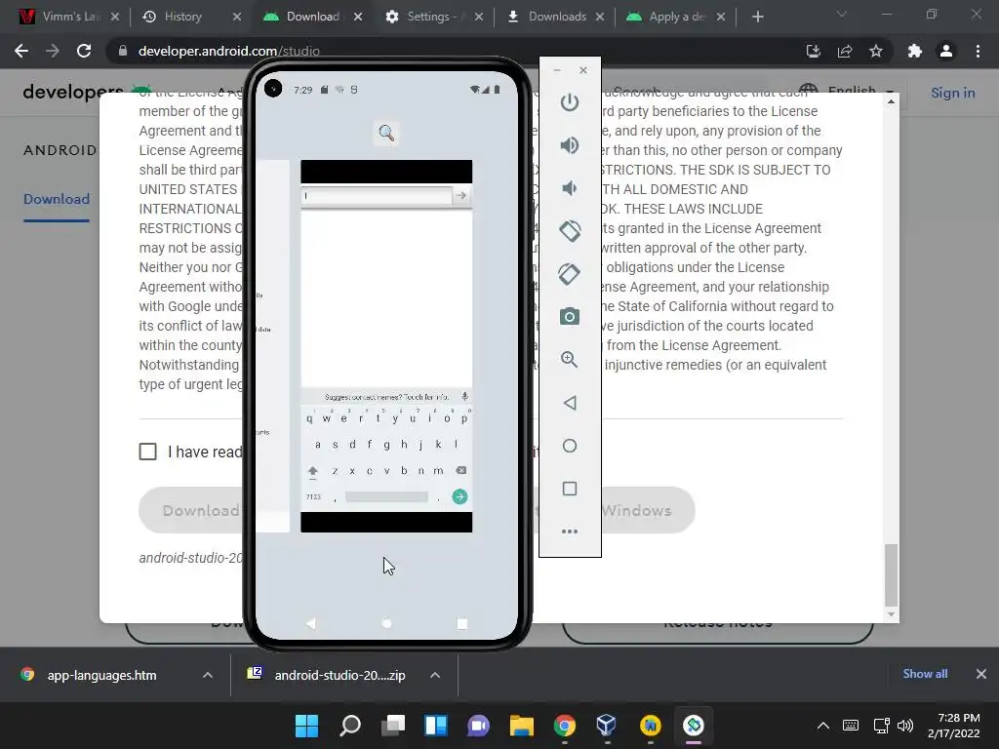The height and width of the screenshot is (749, 999).
Task: Open Chrome profile avatar icon
Action: click(946, 51)
